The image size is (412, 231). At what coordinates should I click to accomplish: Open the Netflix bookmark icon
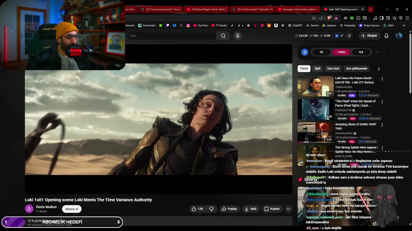255,25
